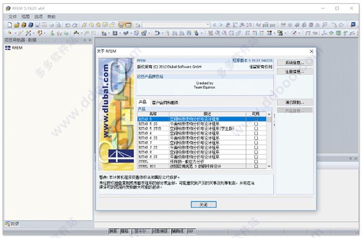This screenshot has width=363, height=238.
Task: Open the 视图 menu
Action: point(25,17)
